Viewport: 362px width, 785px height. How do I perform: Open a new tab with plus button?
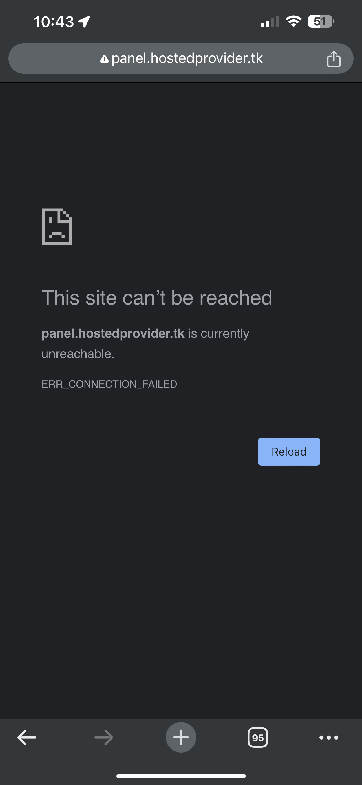[x=181, y=737]
